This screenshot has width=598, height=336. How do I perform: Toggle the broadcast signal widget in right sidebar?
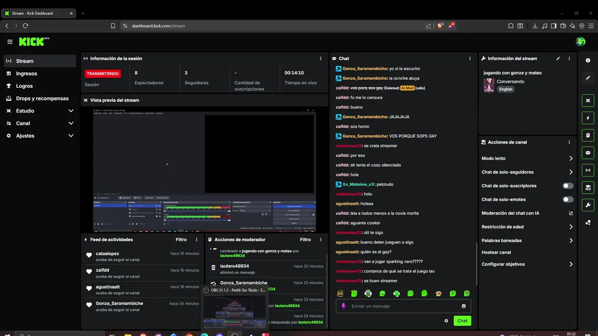tap(588, 170)
